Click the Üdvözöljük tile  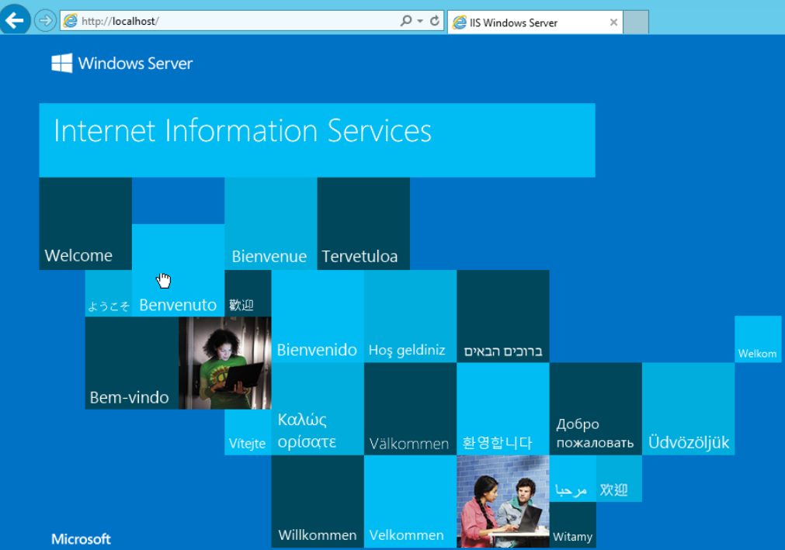tap(689, 409)
